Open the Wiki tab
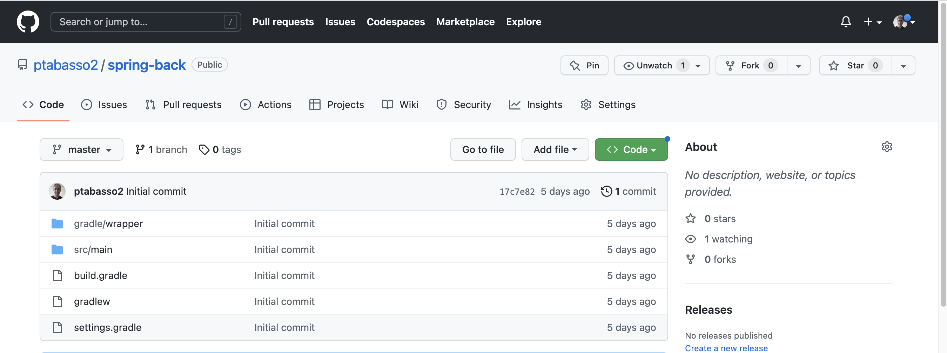The width and height of the screenshot is (947, 353). coord(400,105)
